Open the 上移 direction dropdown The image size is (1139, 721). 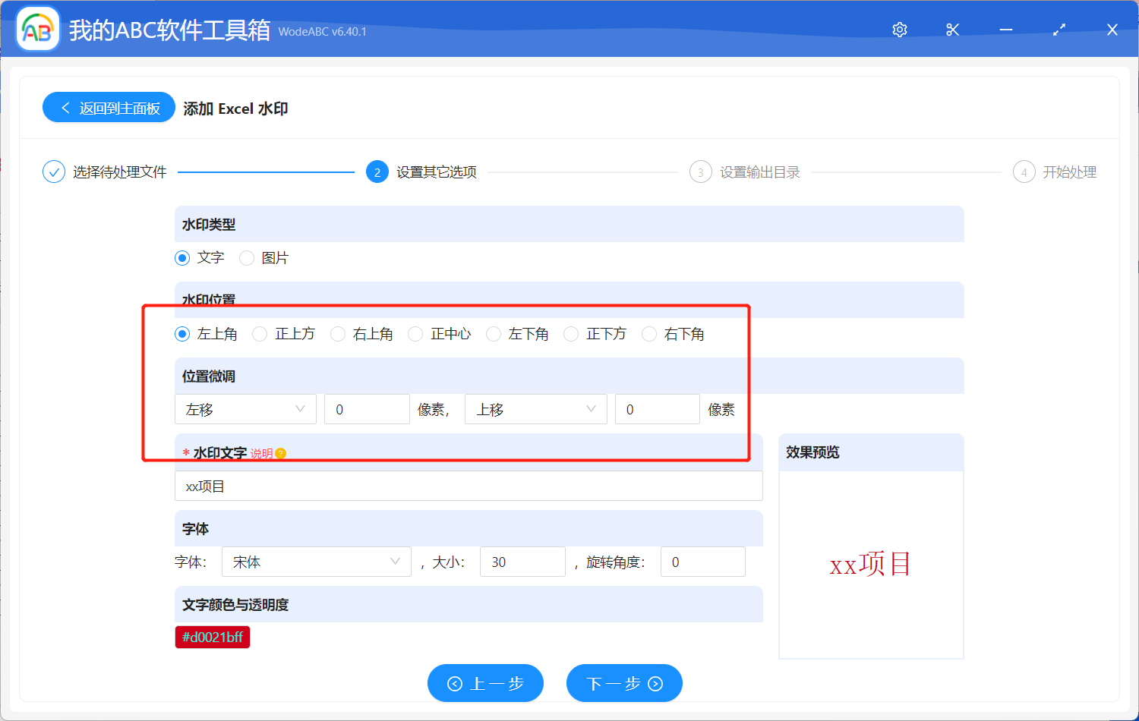[535, 409]
